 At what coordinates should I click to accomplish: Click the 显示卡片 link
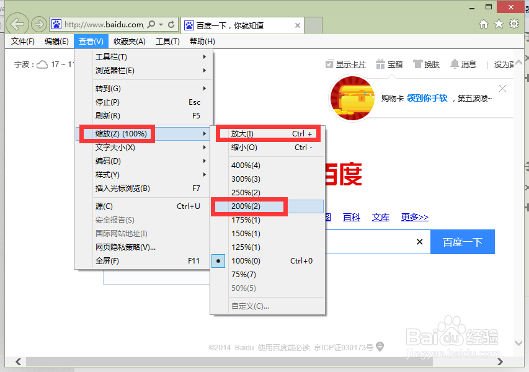[351, 64]
